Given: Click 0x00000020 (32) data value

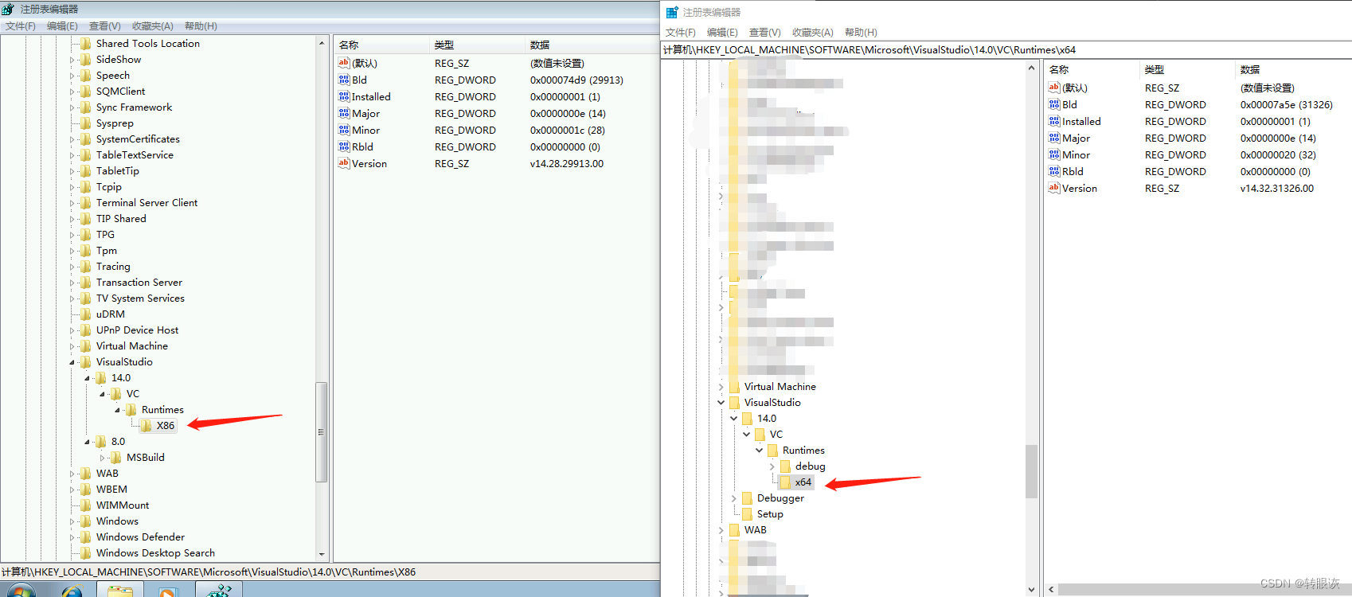Looking at the screenshot, I should tap(1278, 154).
